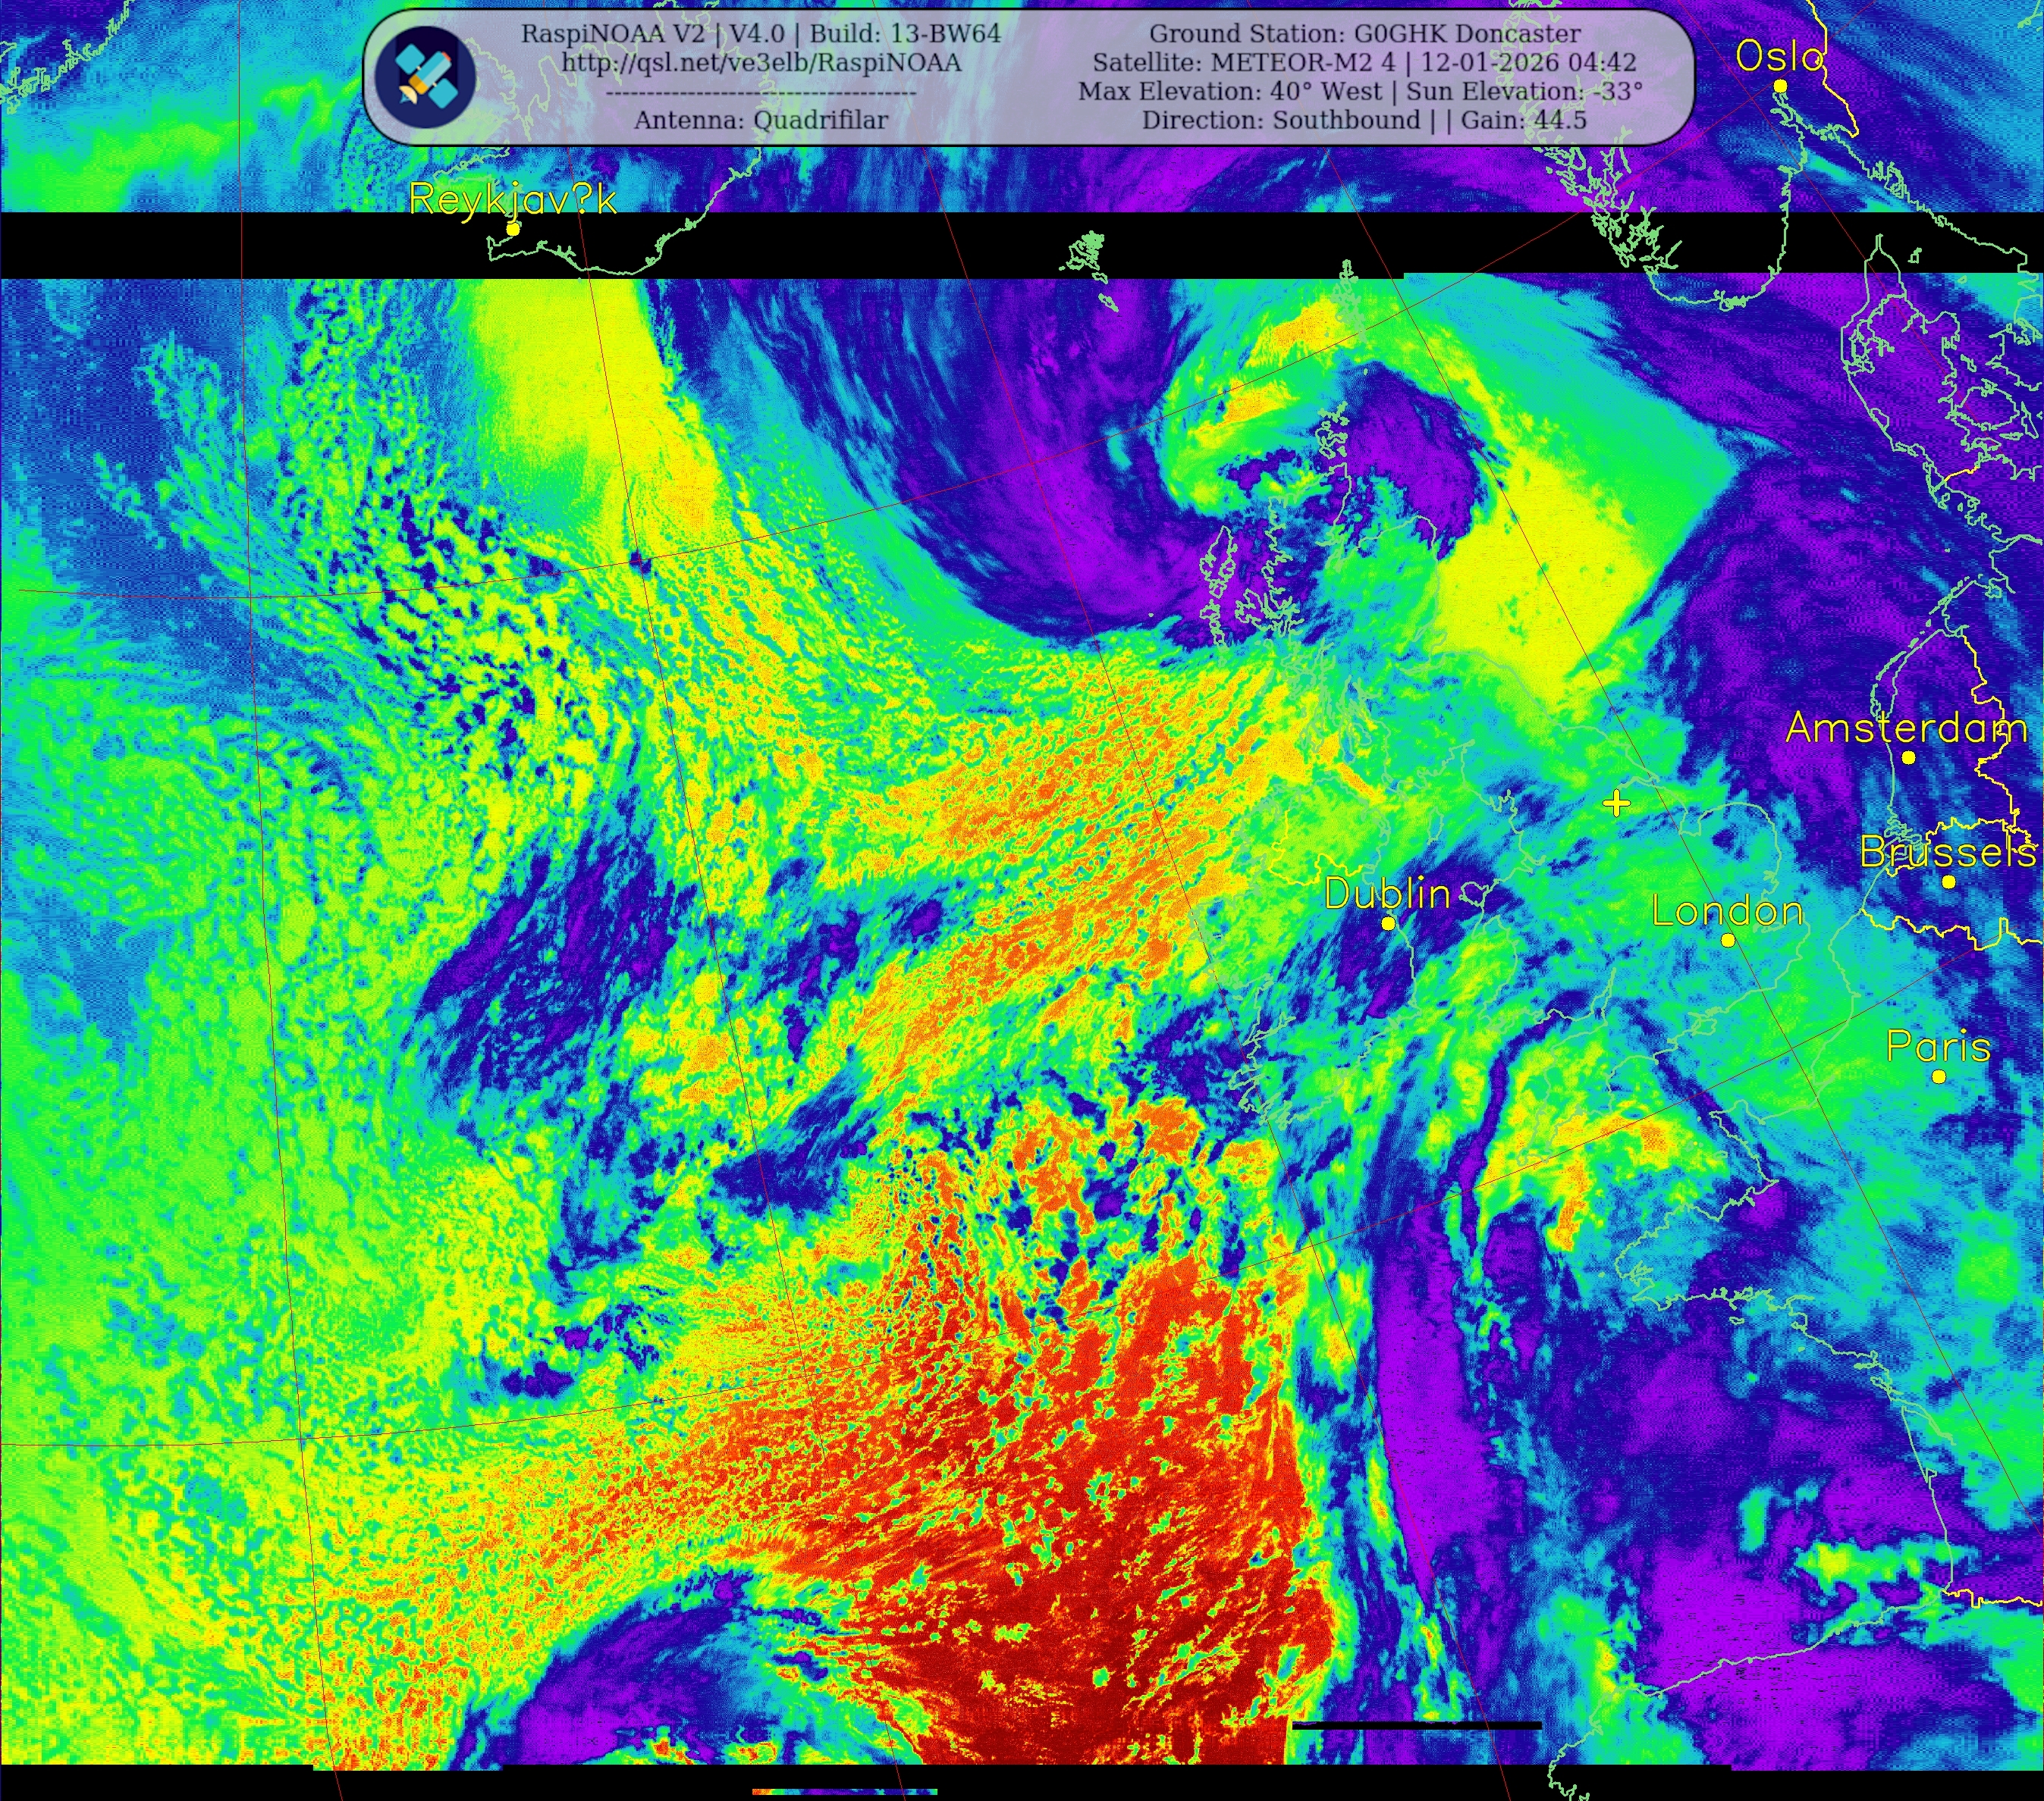Click the Amsterdam city marker dot

pyautogui.click(x=1908, y=757)
